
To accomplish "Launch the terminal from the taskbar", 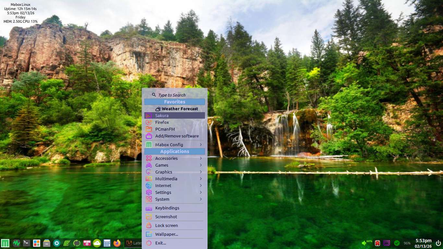I will (27, 243).
